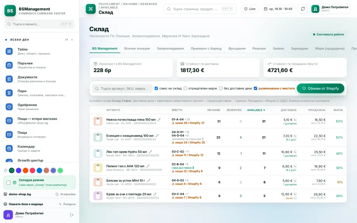Focus the Търси в менюто search field
The width and height of the screenshot is (357, 223).
point(39,24)
